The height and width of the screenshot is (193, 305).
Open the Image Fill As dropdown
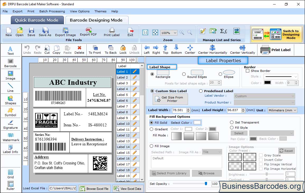(x=220, y=152)
